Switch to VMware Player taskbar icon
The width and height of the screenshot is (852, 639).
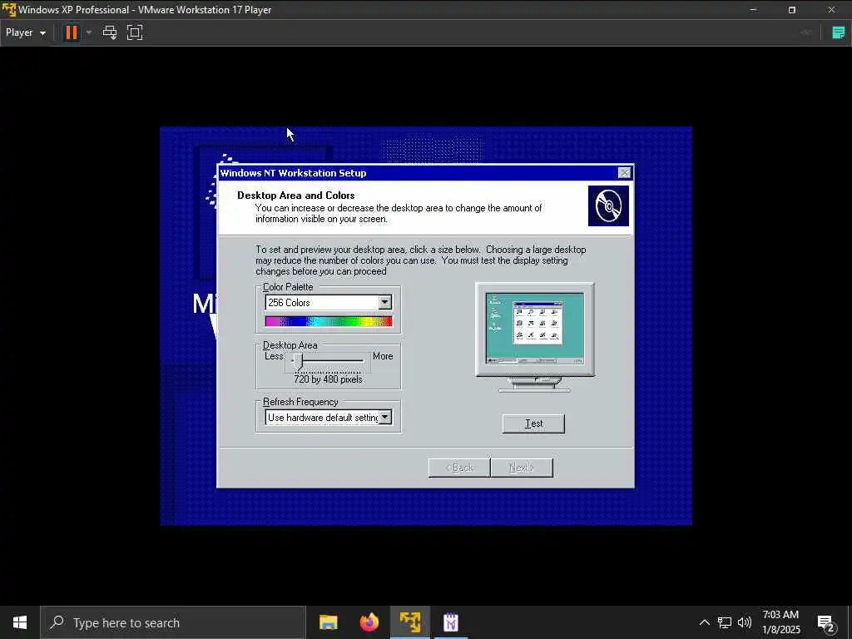tap(410, 622)
